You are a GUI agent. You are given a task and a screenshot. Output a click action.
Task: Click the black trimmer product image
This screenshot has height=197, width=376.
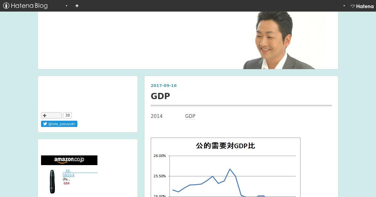click(52, 182)
